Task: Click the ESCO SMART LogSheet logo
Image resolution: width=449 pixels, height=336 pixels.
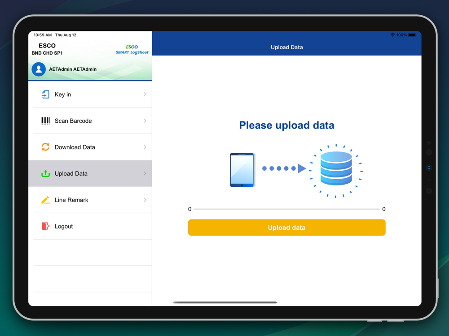Action: coord(132,49)
